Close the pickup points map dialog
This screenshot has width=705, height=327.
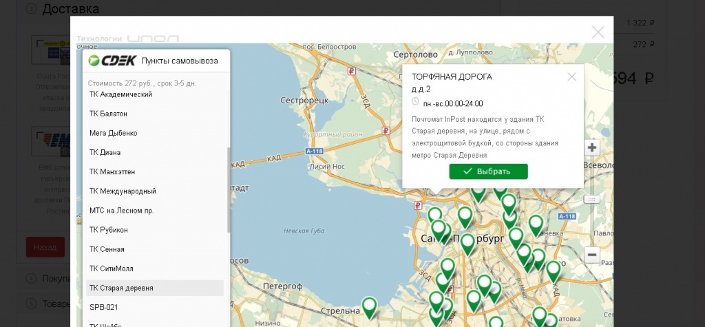pyautogui.click(x=598, y=32)
